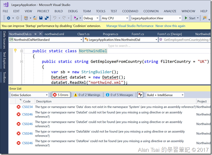The width and height of the screenshot is (212, 155).
Task: Open the HELP menu
Action: [204, 11]
